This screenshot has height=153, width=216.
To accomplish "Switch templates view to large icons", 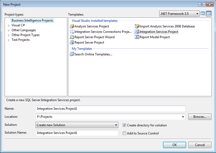I will [202, 14].
